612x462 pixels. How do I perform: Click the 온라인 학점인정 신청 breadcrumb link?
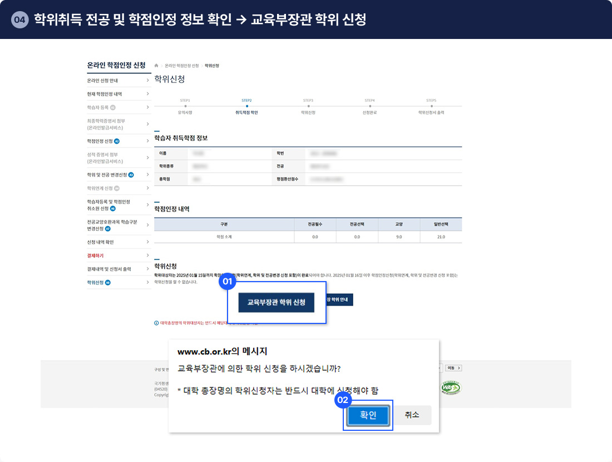coord(181,66)
